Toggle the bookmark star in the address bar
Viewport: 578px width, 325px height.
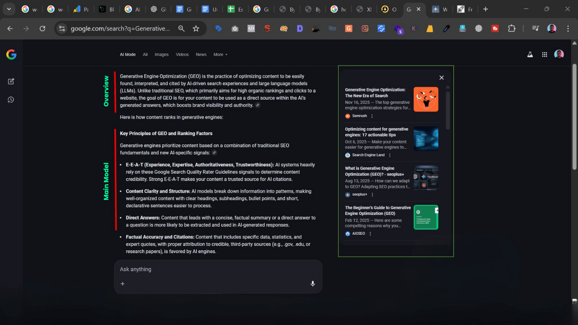coord(196,28)
